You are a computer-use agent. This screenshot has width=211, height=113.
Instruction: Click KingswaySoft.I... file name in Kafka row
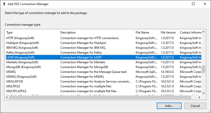coord(147,53)
